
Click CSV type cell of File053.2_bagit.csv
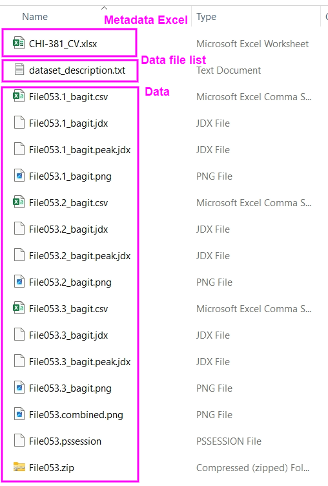point(254,203)
